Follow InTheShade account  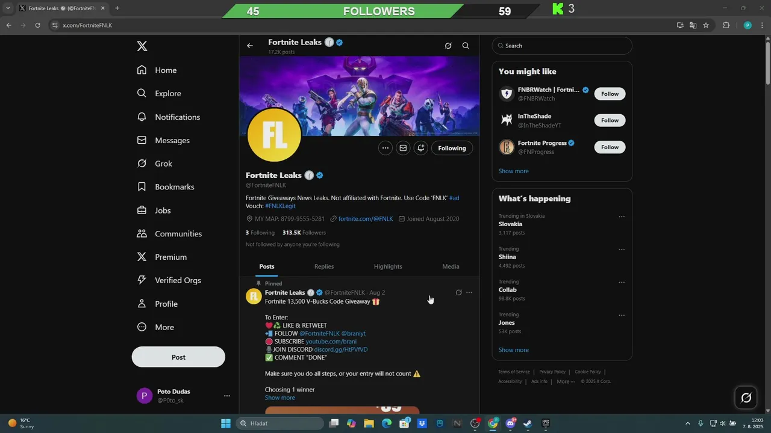tap(610, 120)
